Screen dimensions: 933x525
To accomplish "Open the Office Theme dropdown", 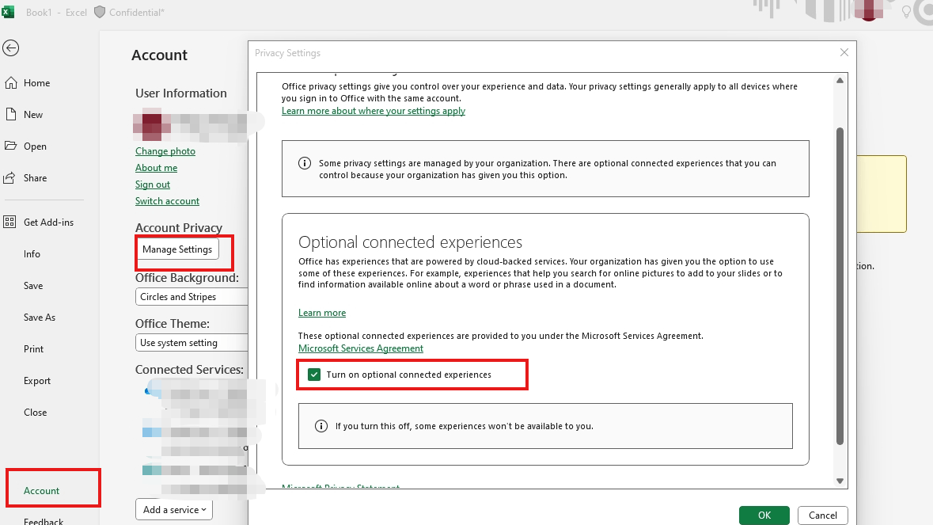I will click(192, 342).
